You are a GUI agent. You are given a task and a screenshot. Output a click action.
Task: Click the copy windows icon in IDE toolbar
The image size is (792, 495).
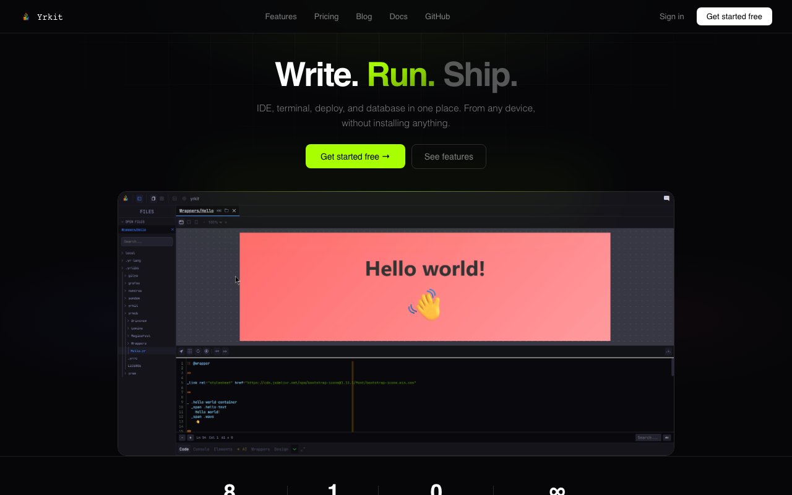(x=153, y=199)
